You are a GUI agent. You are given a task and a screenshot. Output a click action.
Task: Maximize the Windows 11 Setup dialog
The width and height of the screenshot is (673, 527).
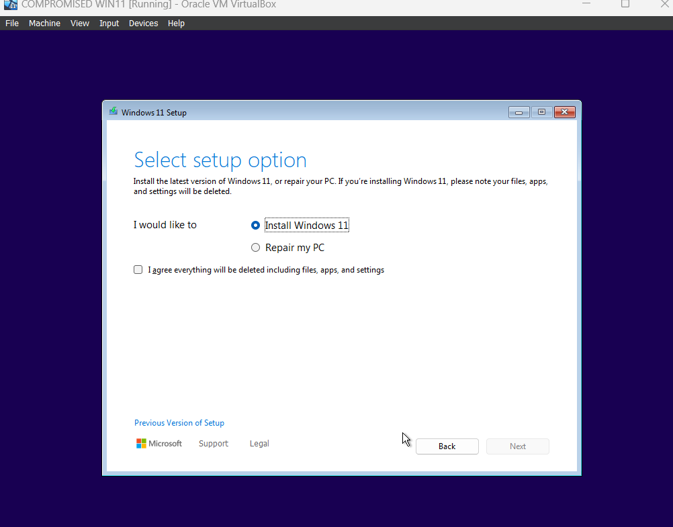click(x=541, y=112)
